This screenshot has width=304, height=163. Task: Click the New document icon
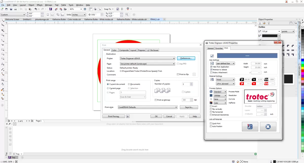point(2,9)
